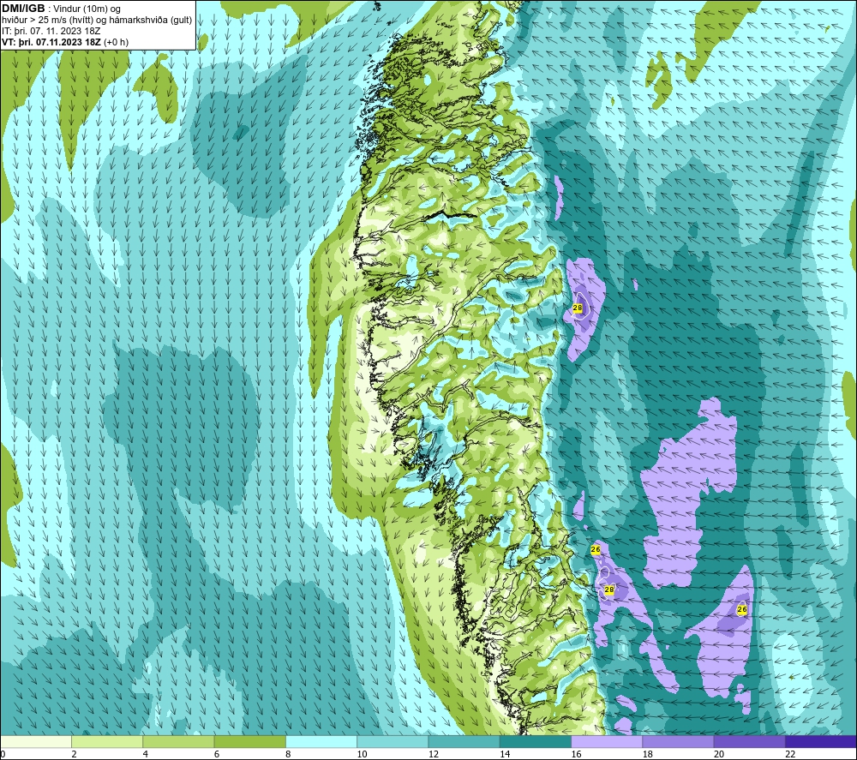Click the darkest purple legend swatch above 22

coord(821,741)
